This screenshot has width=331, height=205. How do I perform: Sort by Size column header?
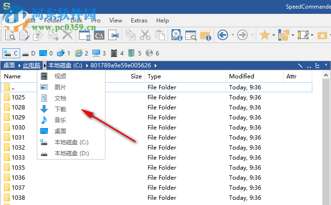click(125, 76)
